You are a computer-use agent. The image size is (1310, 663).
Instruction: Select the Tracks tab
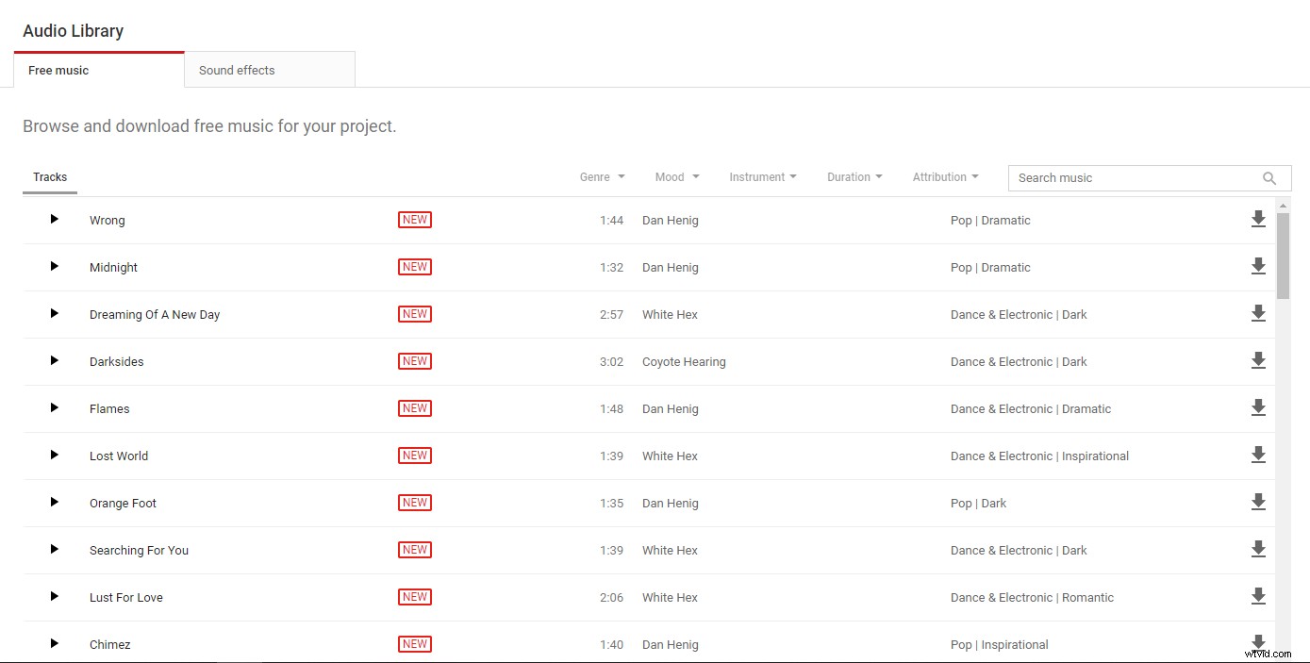coord(50,177)
